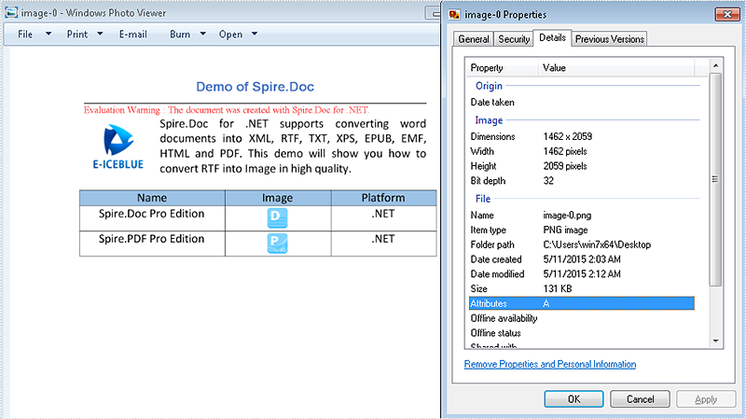Click the Item type value PNG image
The height and width of the screenshot is (419, 746).
tap(565, 230)
